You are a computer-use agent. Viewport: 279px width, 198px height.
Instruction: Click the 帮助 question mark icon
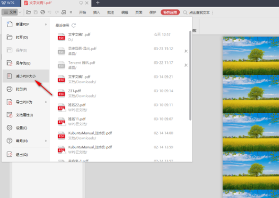(10, 141)
